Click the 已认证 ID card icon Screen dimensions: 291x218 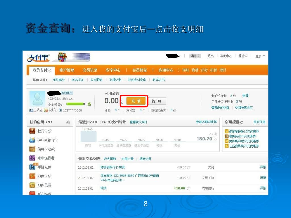click(31, 110)
